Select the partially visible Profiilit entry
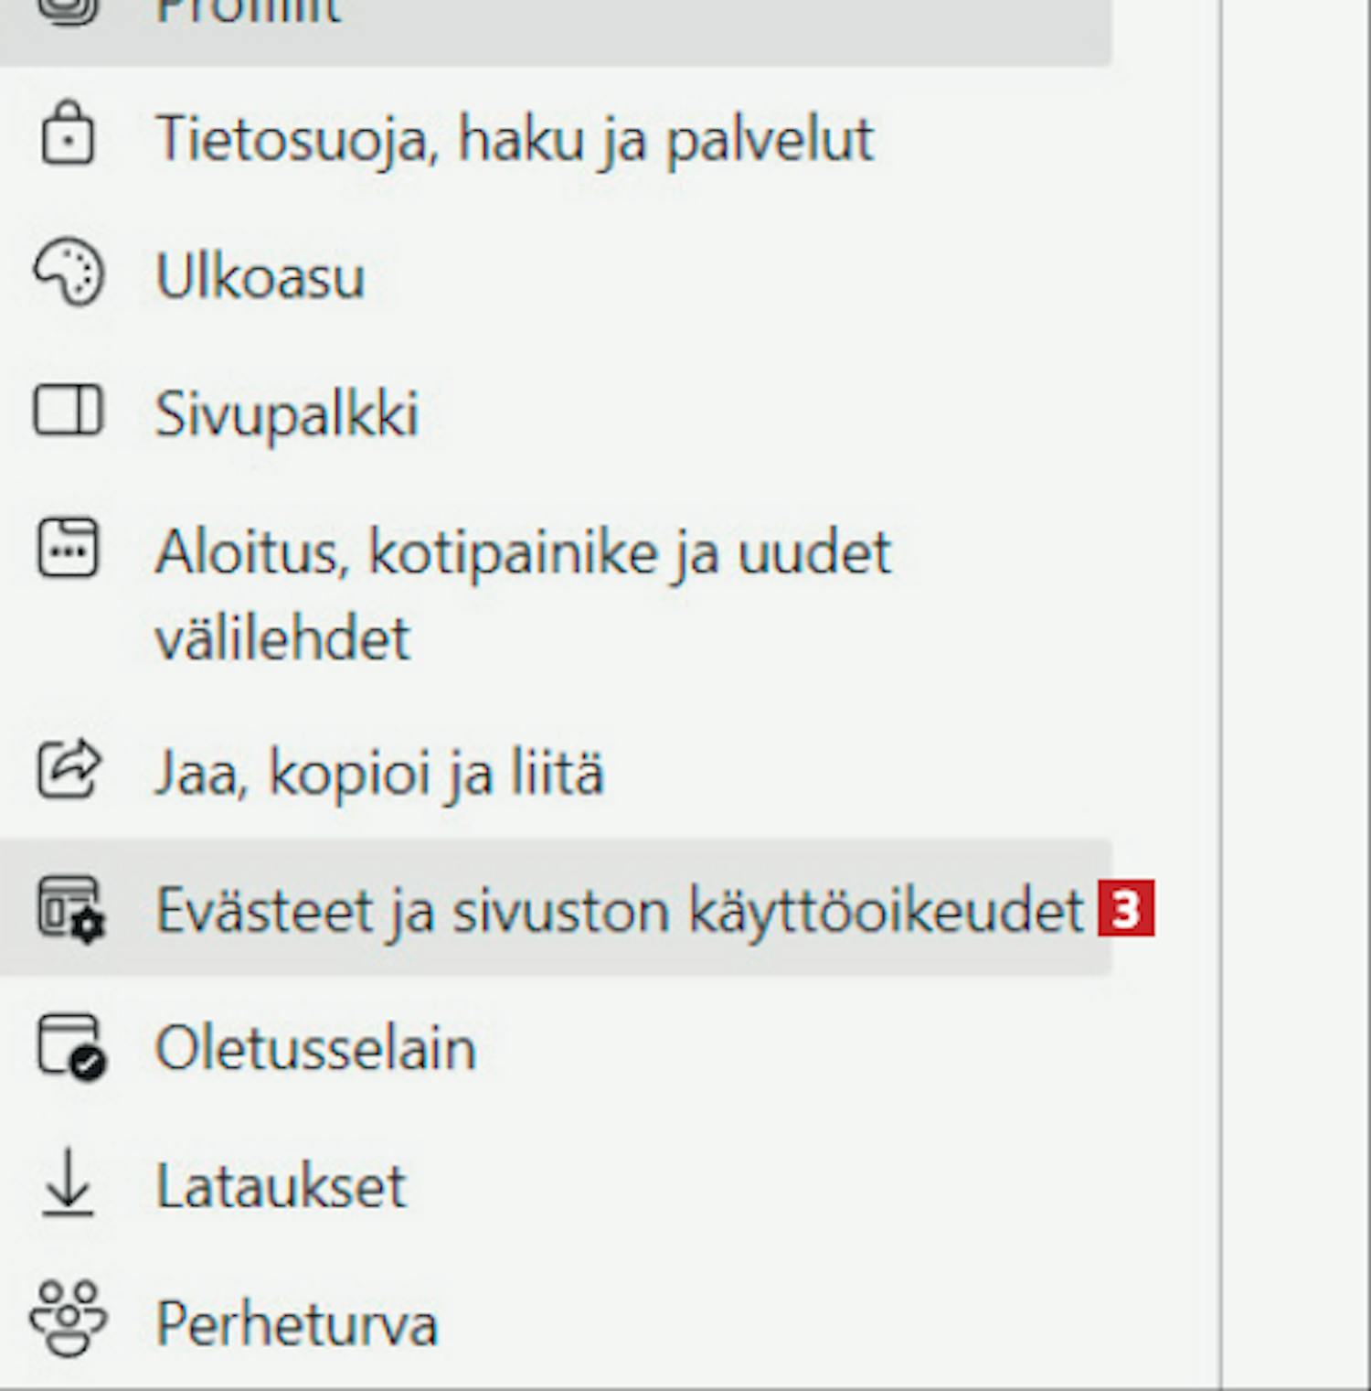This screenshot has height=1391, width=1371. tap(556, 16)
